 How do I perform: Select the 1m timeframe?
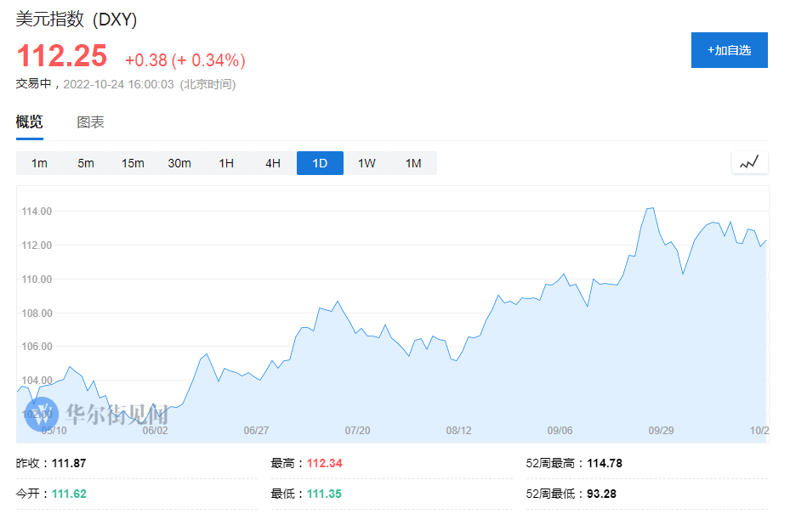pos(39,163)
